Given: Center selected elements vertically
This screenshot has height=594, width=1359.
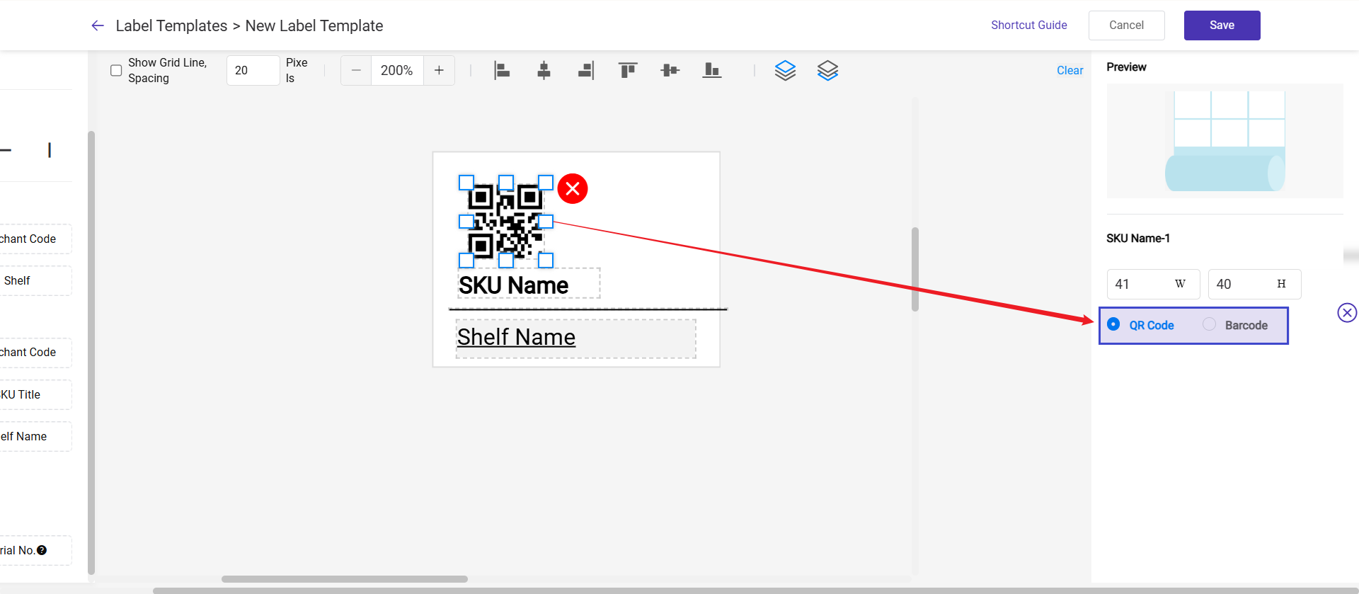Looking at the screenshot, I should 670,70.
